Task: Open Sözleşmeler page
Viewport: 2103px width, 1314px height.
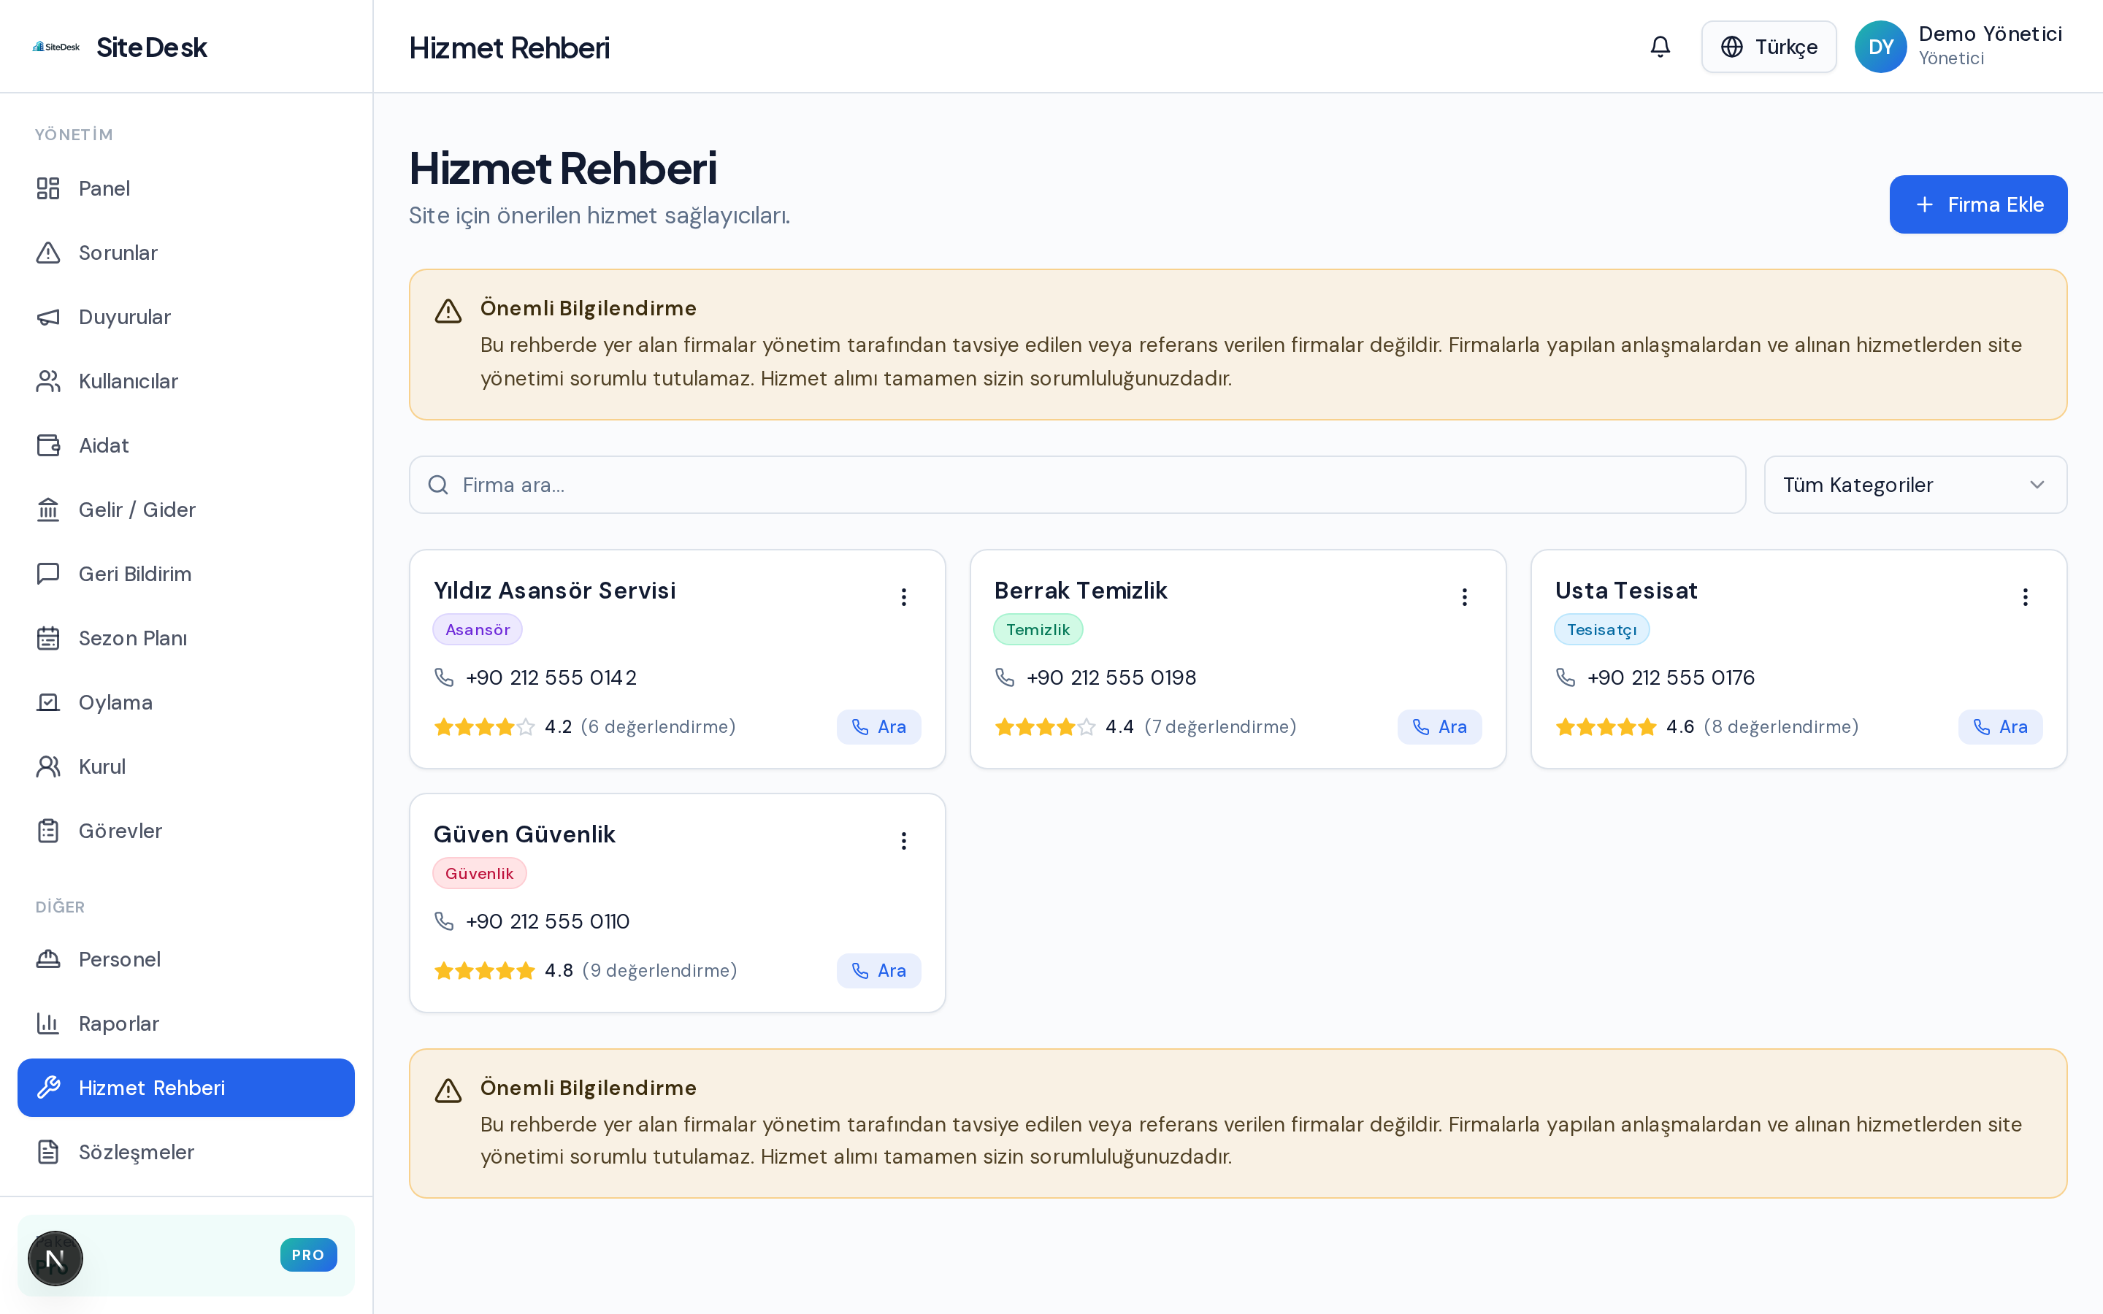Action: (x=186, y=1153)
